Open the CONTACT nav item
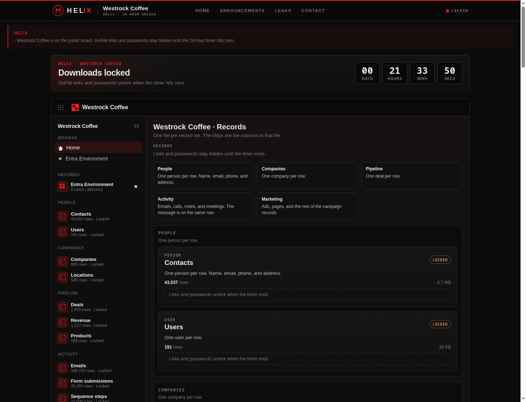The width and height of the screenshot is (526, 402). tap(313, 11)
